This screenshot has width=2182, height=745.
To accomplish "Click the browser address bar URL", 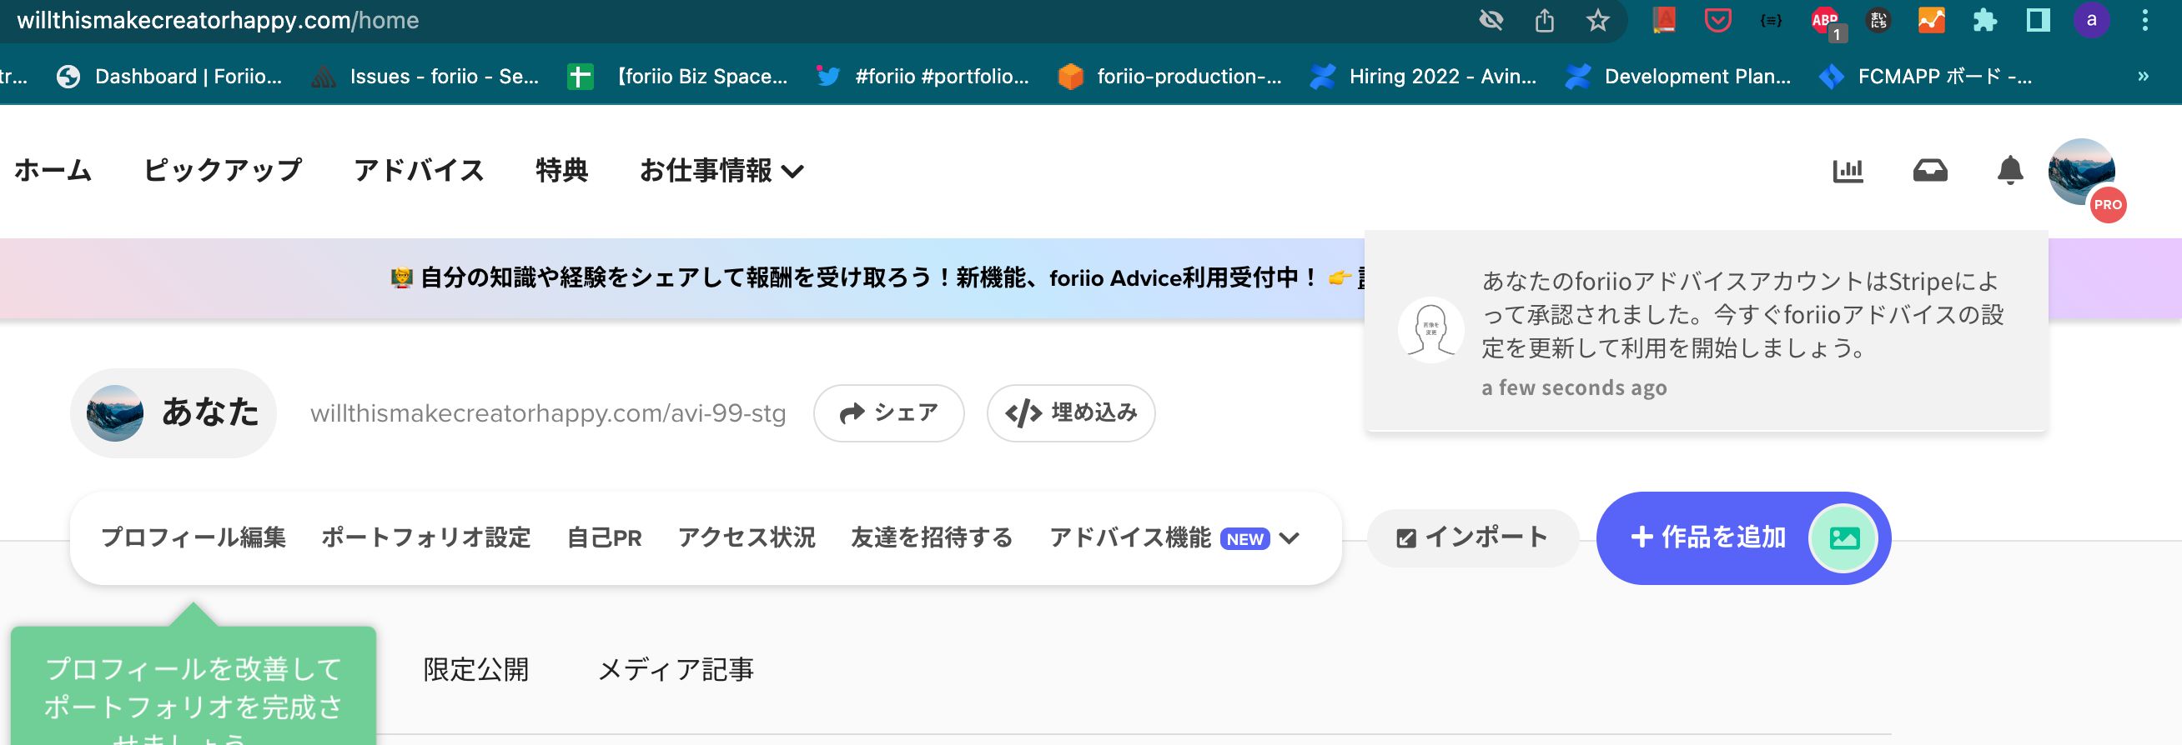I will (218, 20).
